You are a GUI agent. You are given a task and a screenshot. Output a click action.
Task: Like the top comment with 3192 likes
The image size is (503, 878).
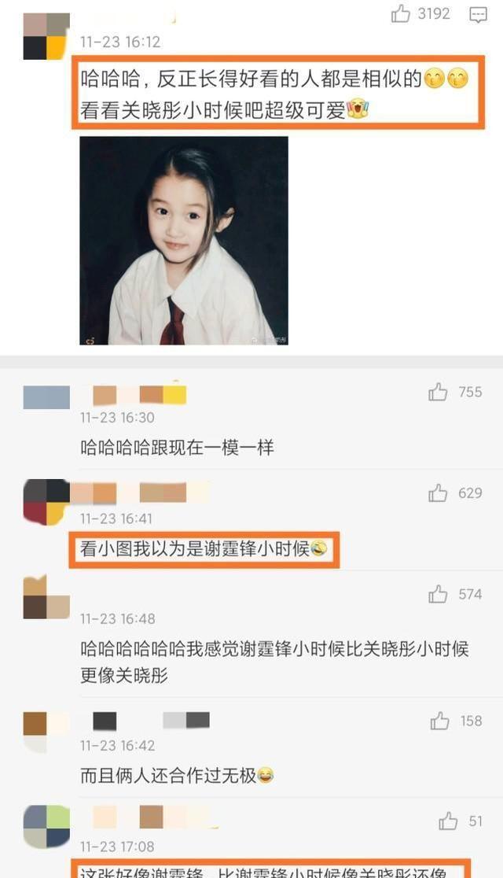(x=400, y=13)
